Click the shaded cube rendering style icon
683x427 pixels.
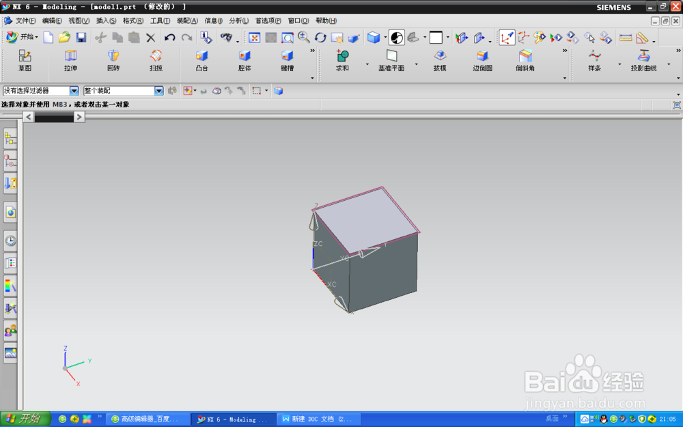[374, 38]
